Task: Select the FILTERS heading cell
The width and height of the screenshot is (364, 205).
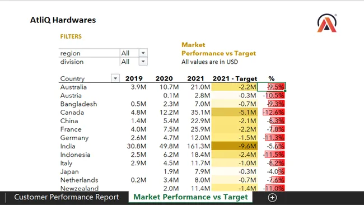Action: [71, 36]
